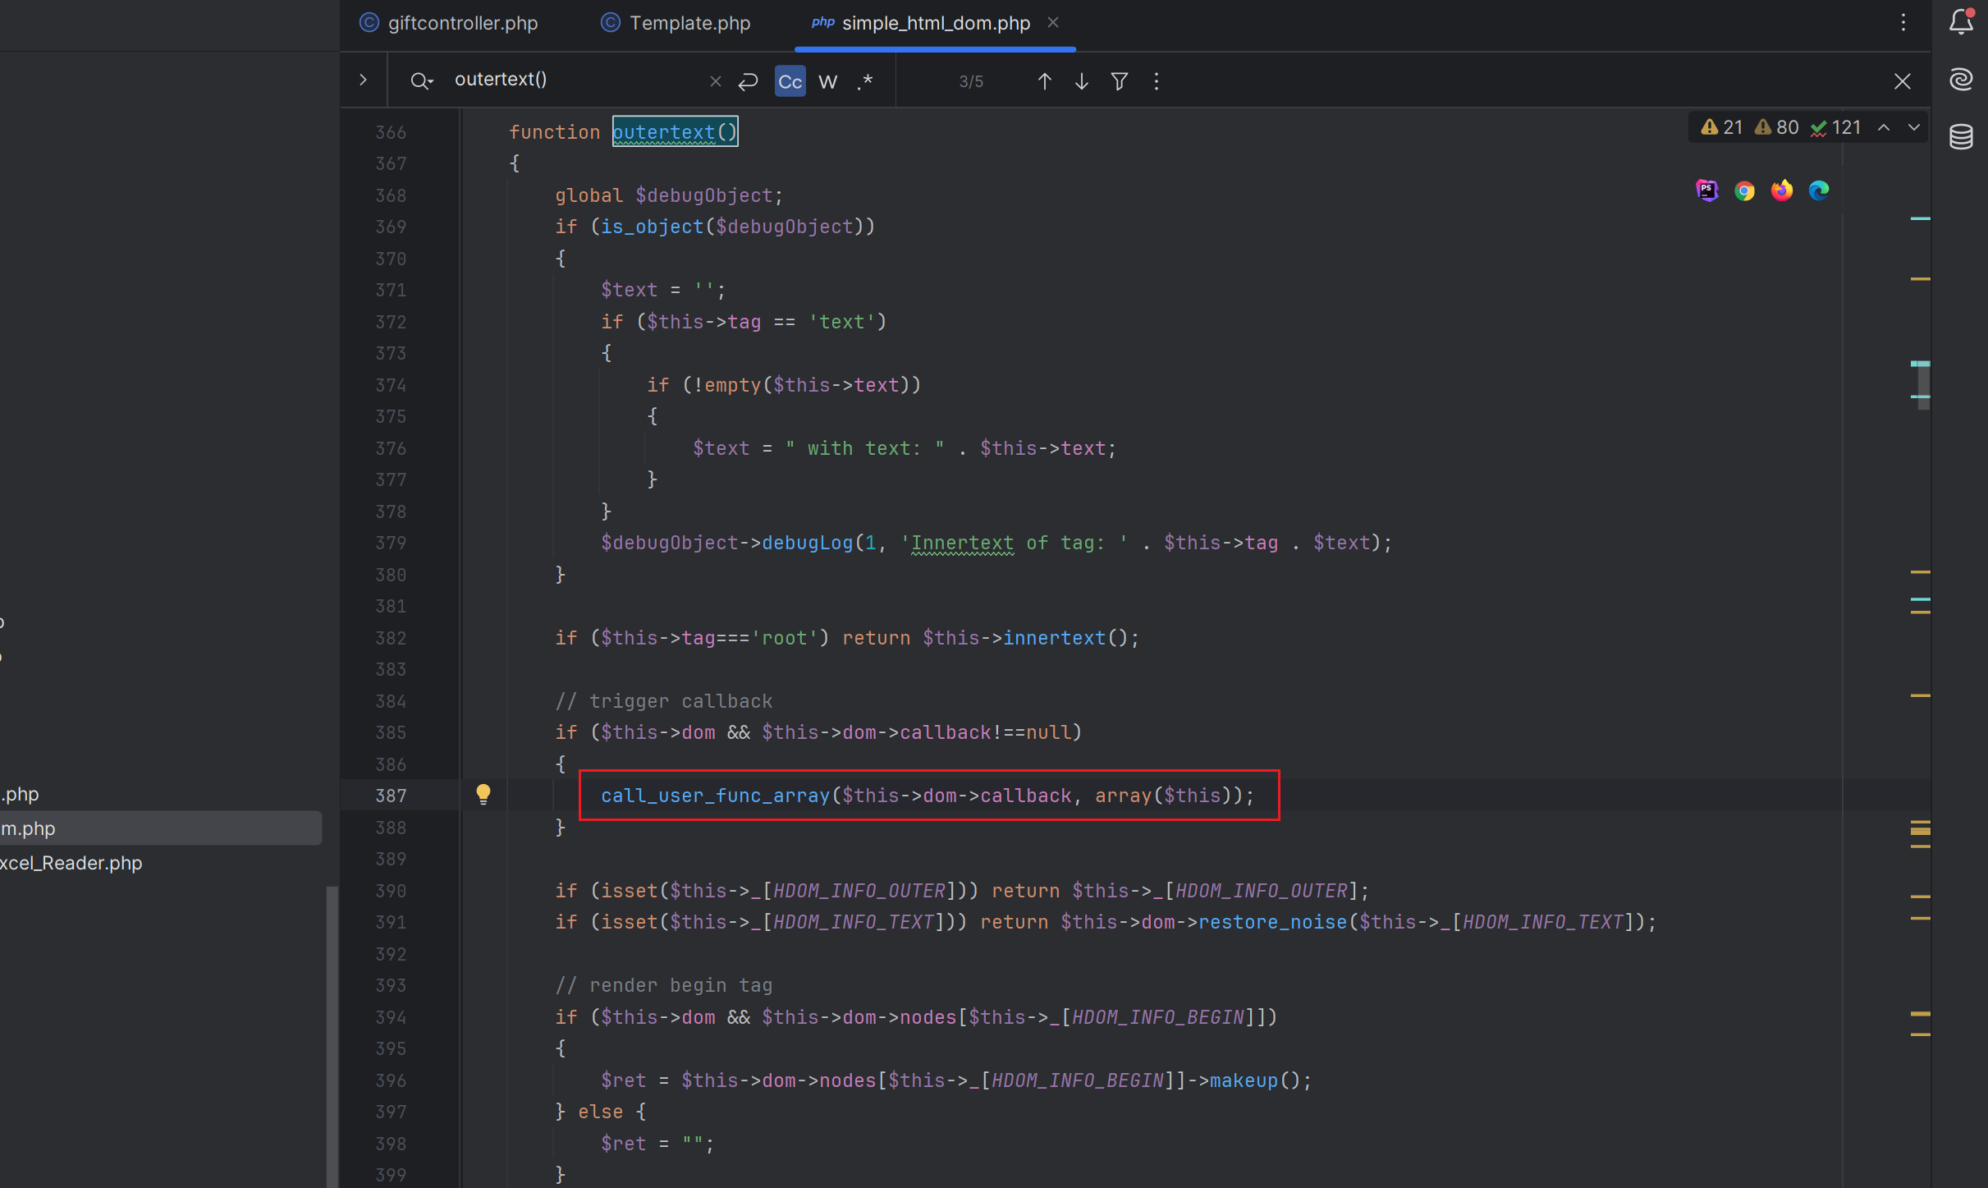Toggle Whole Words (W) option
The image size is (1988, 1188).
coord(828,81)
